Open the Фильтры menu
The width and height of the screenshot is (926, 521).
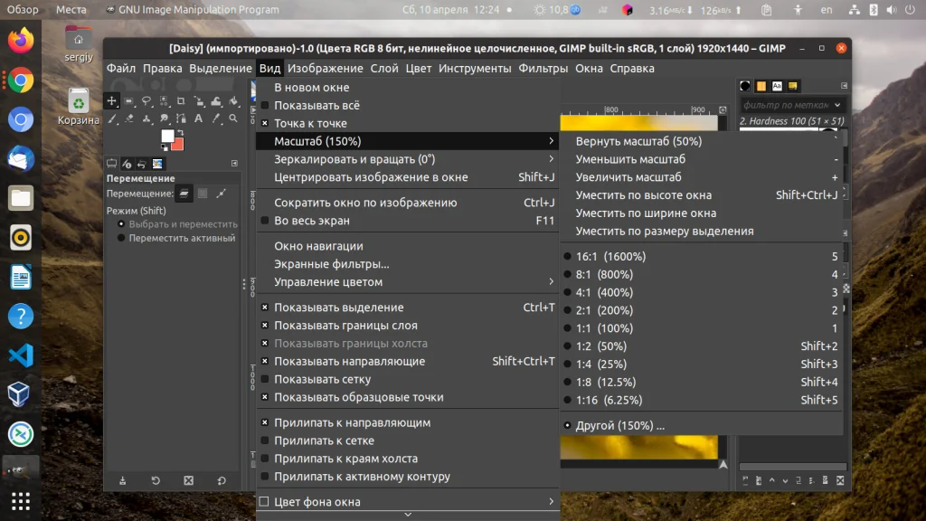tap(543, 68)
